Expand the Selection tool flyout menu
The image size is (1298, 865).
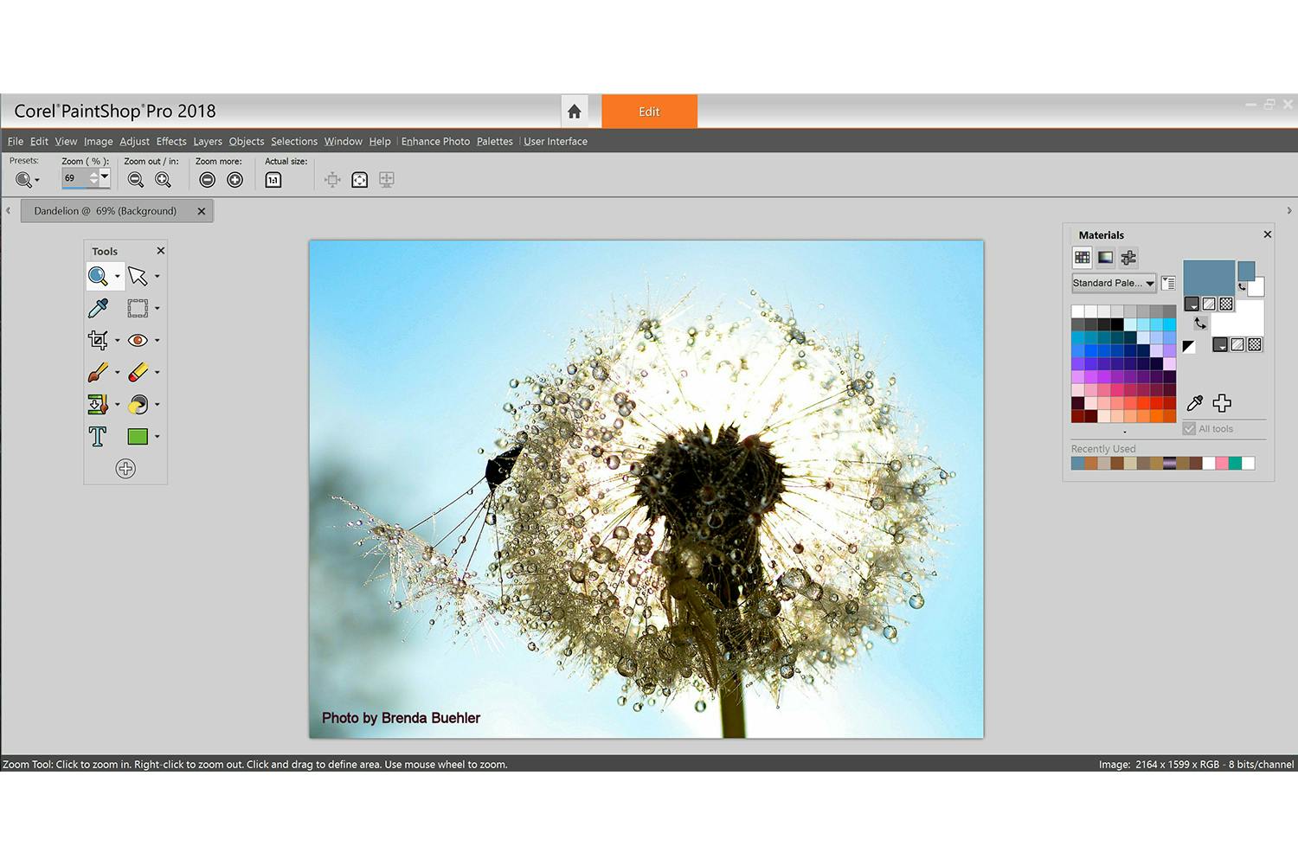tap(157, 307)
